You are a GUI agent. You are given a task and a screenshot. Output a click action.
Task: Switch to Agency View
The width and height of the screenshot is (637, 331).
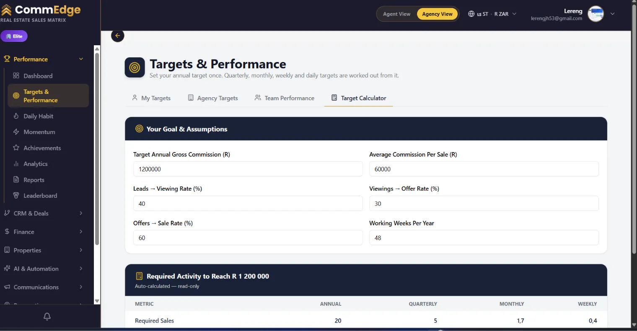click(437, 14)
